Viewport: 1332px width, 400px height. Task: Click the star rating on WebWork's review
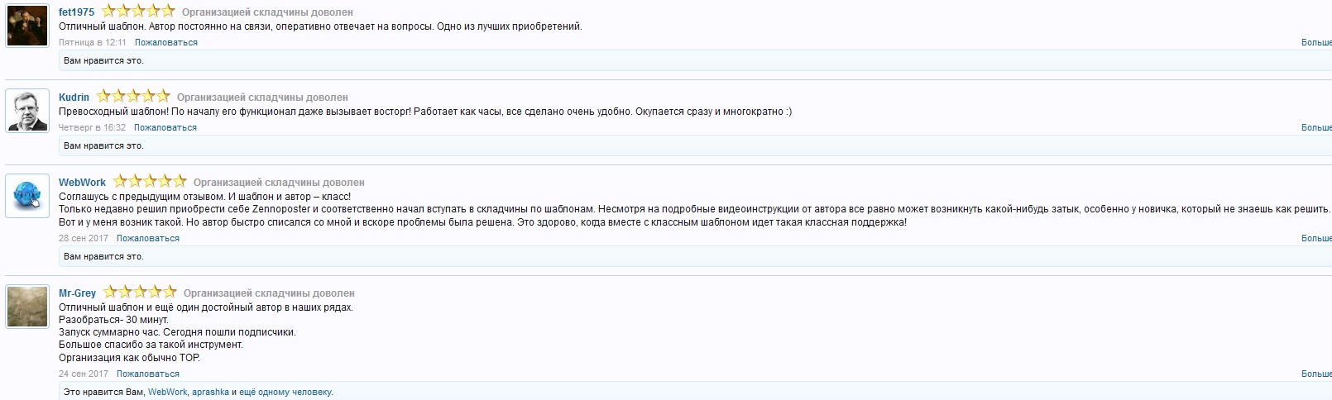point(150,182)
